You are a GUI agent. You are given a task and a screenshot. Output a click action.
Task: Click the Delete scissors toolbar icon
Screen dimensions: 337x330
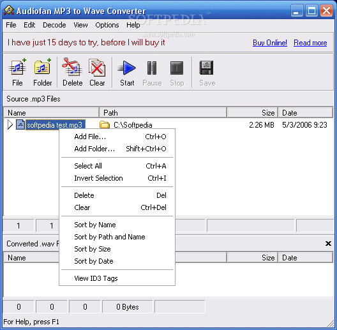pyautogui.click(x=72, y=67)
